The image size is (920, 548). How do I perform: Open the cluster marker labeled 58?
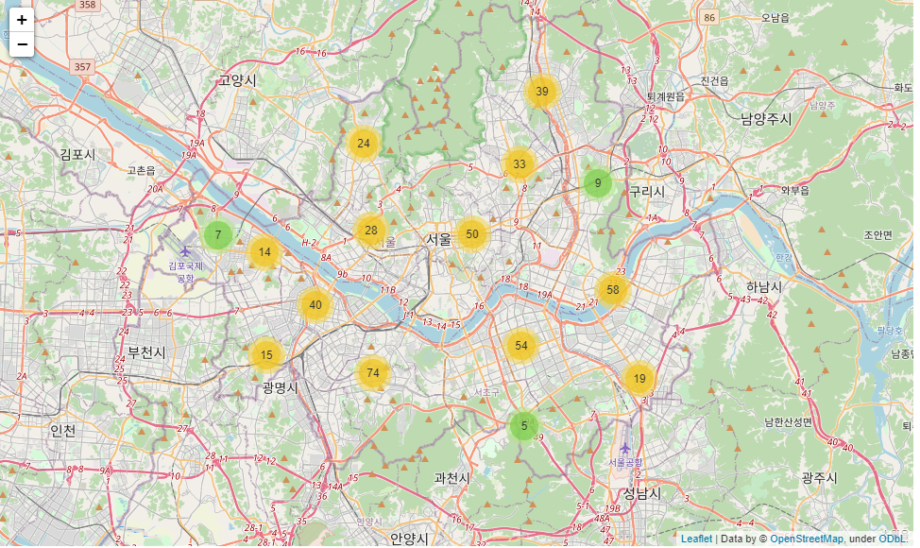coord(613,290)
